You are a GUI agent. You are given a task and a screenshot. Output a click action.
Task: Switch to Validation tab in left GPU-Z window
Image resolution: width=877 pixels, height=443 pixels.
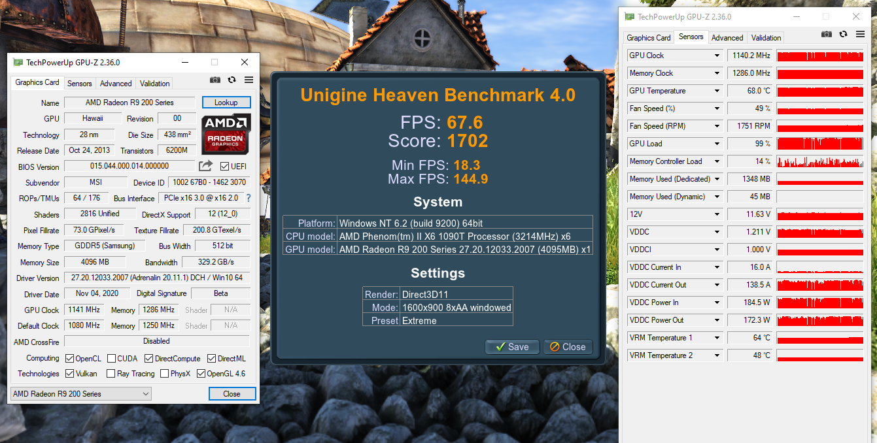click(155, 84)
